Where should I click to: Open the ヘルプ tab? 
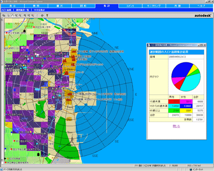tap(201, 6)
